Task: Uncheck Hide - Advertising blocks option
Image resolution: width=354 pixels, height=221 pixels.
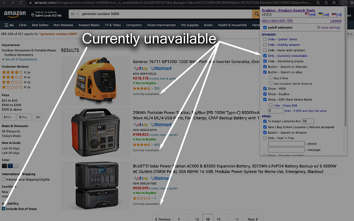Action: tap(265, 61)
